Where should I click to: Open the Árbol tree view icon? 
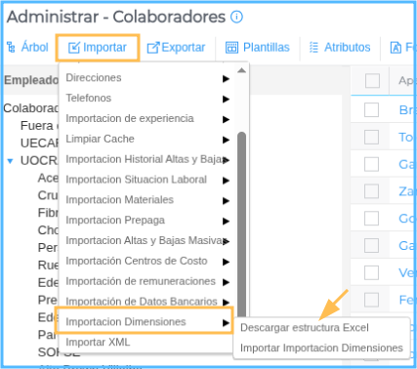click(11, 48)
